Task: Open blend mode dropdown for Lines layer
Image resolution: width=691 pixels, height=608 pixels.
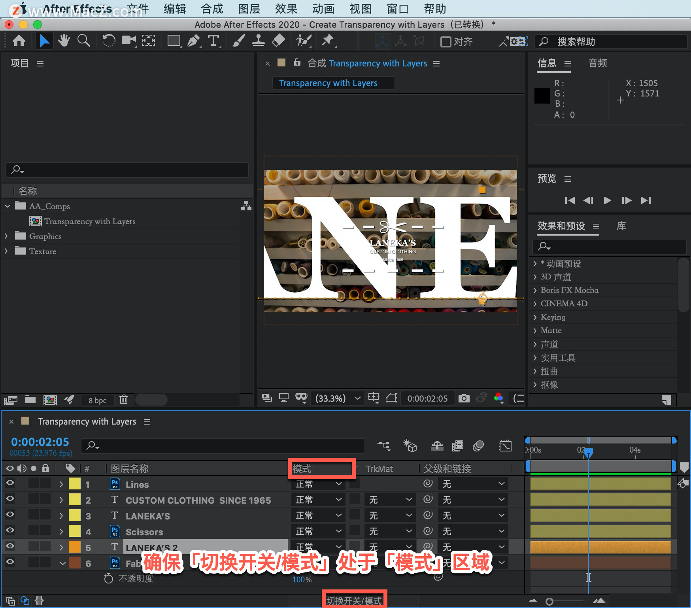Action: point(318,484)
